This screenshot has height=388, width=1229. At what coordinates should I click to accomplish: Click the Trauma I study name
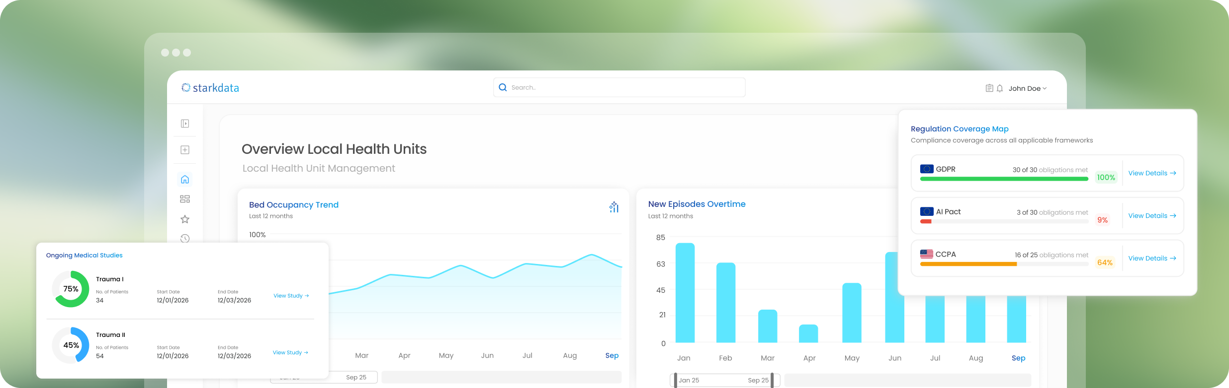110,279
